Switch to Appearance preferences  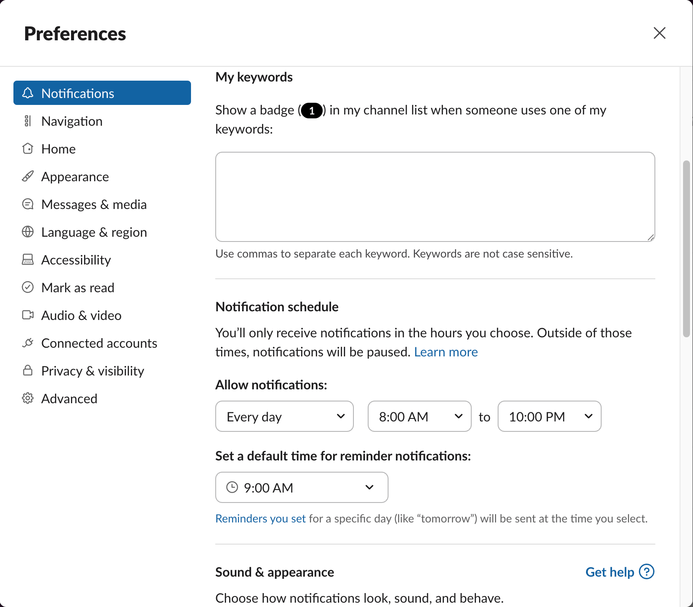[x=102, y=176]
